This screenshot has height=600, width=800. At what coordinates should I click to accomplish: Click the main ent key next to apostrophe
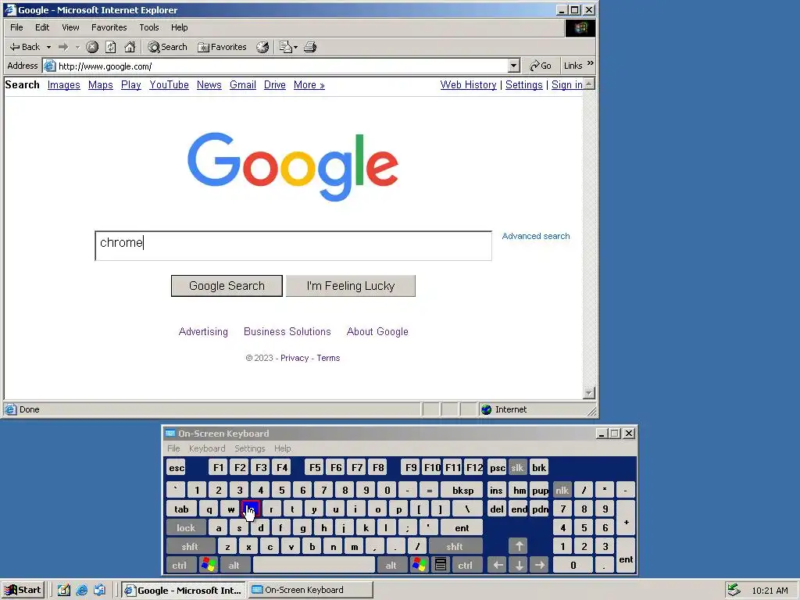pos(462,527)
